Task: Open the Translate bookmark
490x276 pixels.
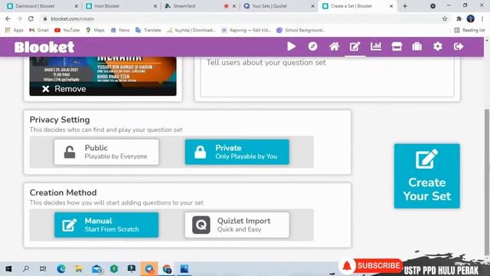Action: (x=149, y=30)
